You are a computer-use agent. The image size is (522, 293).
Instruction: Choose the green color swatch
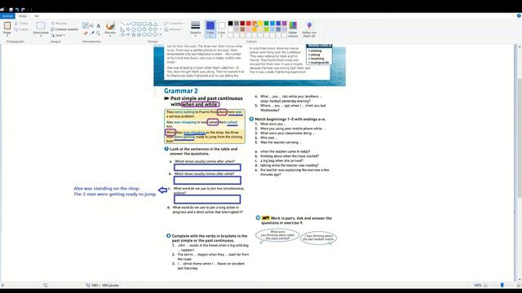pos(266,24)
